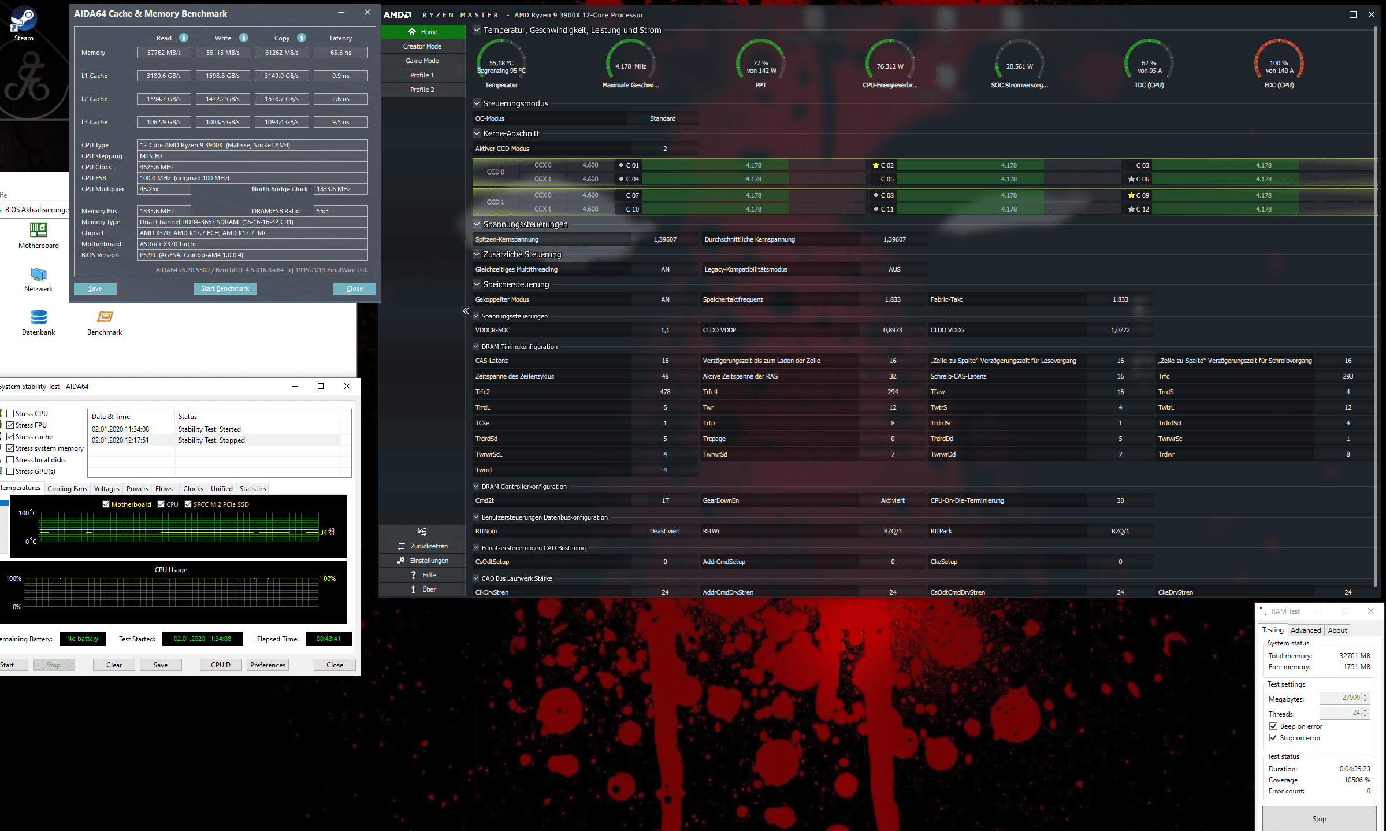
Task: Click the star icon on core C 02
Action: point(876,165)
